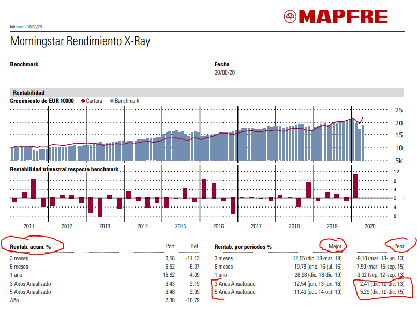Click the 0,56 value for 3 meses

(170, 258)
